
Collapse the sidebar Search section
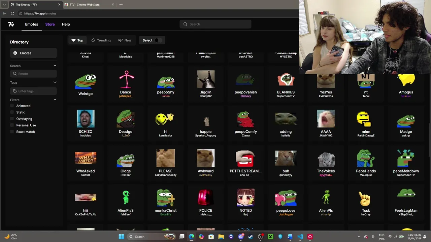55,66
